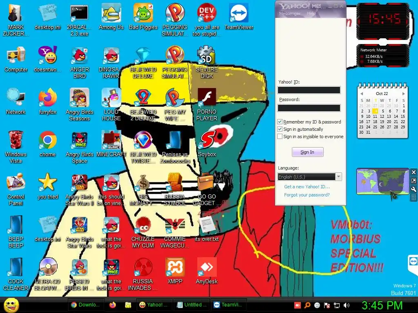Image resolution: width=418 pixels, height=313 pixels.
Task: Enable Sign in as invisible to everyone
Action: [x=280, y=137]
